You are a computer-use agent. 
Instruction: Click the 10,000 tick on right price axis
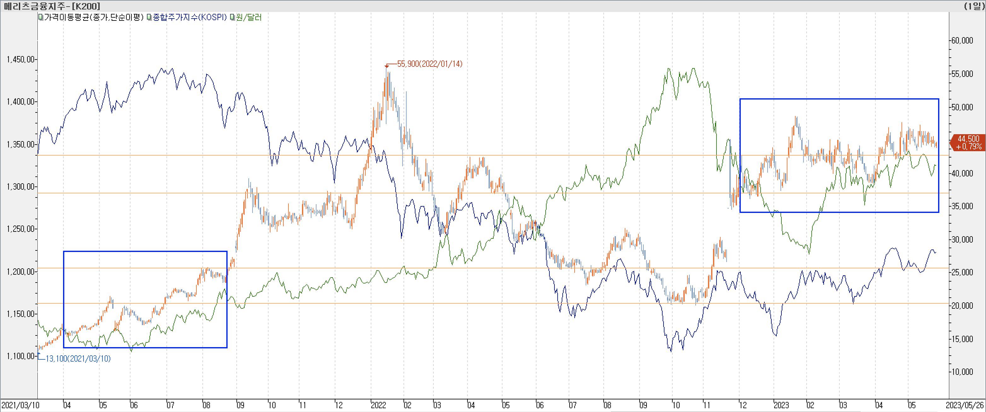pos(962,372)
